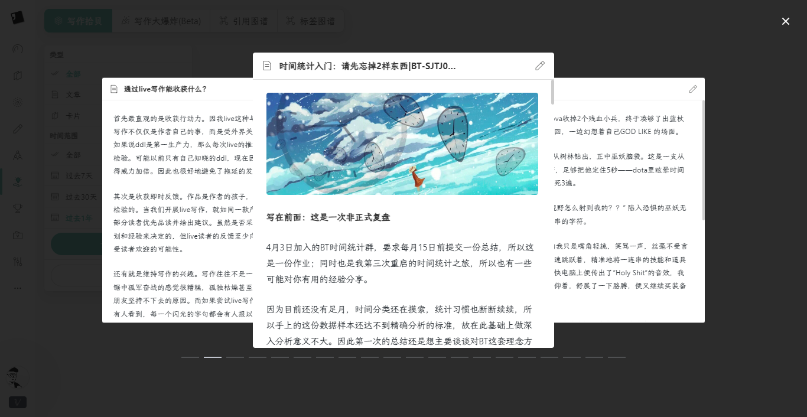Click the document icon beside 通过live写作能收获什么

click(114, 89)
